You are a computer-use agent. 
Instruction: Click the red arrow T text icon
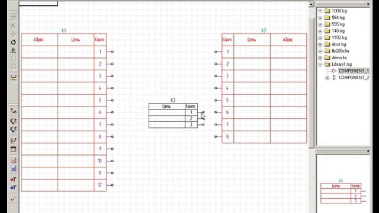tap(13, 179)
